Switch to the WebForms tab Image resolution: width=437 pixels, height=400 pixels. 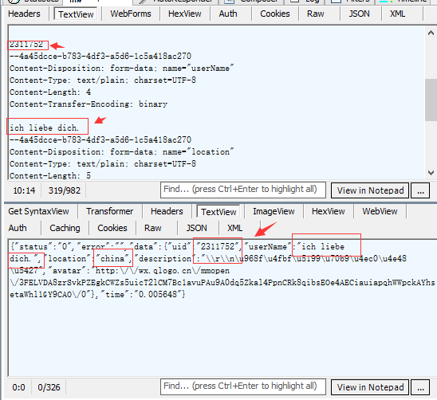click(x=131, y=14)
